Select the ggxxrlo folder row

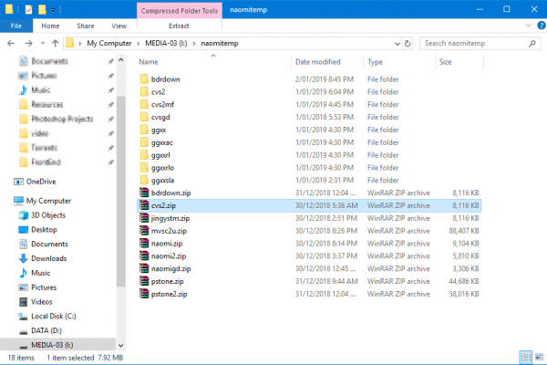tap(309, 167)
